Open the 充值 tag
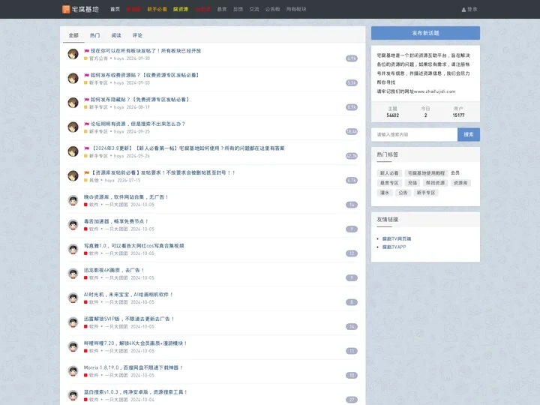Viewport: 540px width, 405px height. (x=412, y=183)
